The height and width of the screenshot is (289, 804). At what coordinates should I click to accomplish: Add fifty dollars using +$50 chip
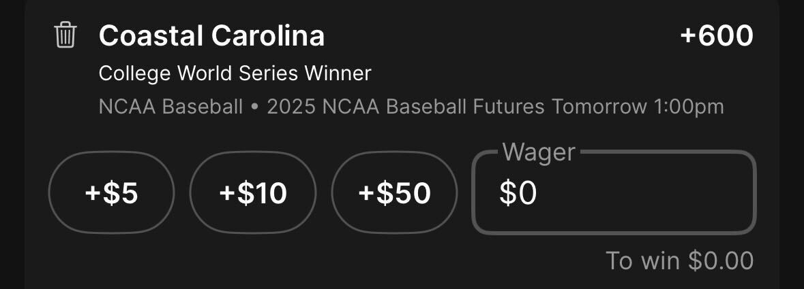pyautogui.click(x=394, y=192)
